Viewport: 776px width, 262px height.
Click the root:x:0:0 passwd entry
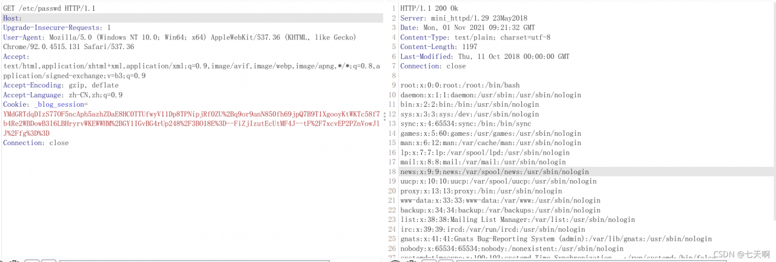pyautogui.click(x=460, y=86)
